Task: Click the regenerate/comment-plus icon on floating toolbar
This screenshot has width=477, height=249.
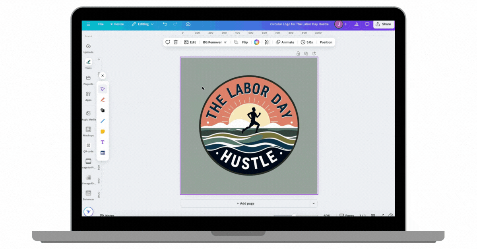Action: click(x=168, y=42)
